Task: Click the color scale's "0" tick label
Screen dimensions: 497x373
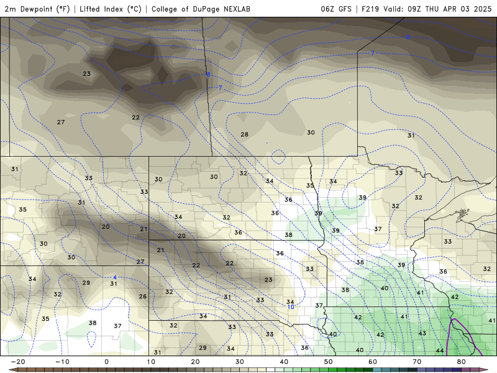Action: (106, 362)
